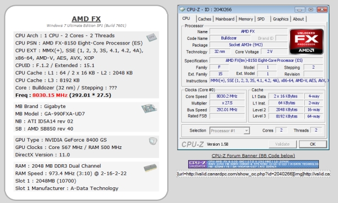Click the Core Voltage value 2 V

tap(274, 52)
